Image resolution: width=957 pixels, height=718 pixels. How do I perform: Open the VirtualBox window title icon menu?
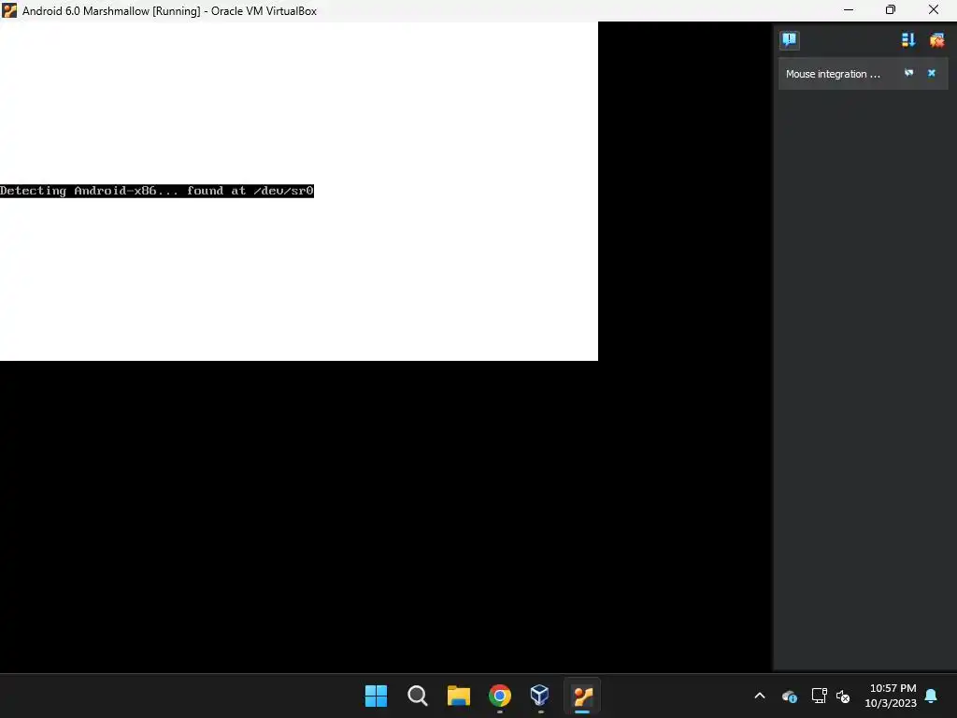pos(9,10)
